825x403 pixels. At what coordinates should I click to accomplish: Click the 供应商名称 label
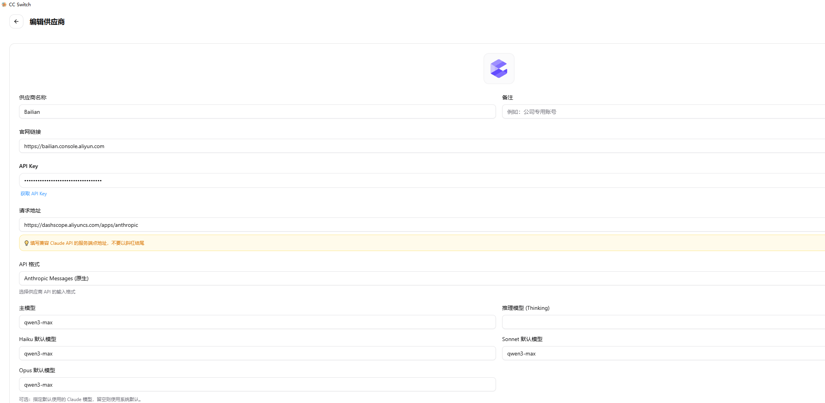tap(33, 97)
